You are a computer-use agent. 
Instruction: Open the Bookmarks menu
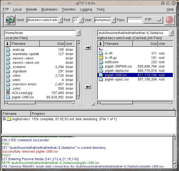coord(49,9)
